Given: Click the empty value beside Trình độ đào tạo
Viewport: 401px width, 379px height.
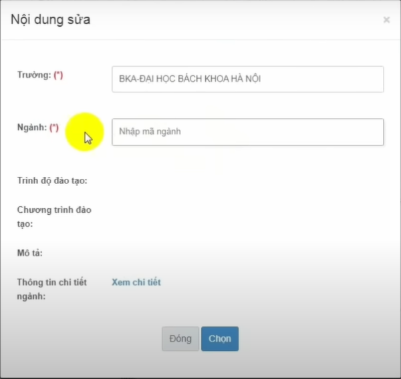Looking at the screenshot, I should pos(247,181).
